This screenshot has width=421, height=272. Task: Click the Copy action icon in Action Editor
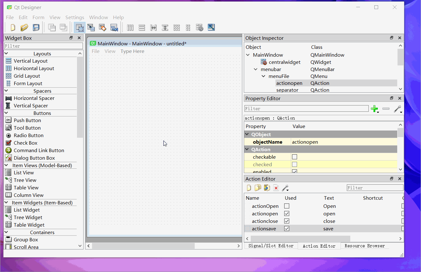click(258, 188)
